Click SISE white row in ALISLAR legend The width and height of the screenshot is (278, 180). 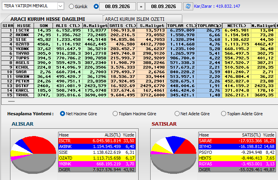(97, 152)
